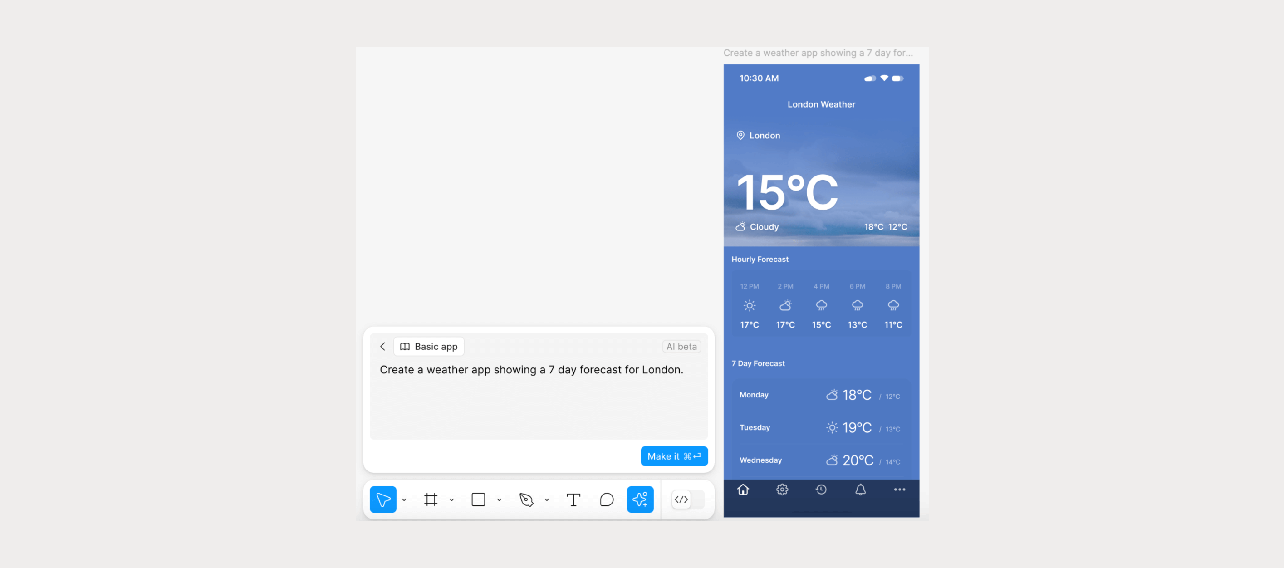Click the 12 PM hour label

click(x=749, y=286)
